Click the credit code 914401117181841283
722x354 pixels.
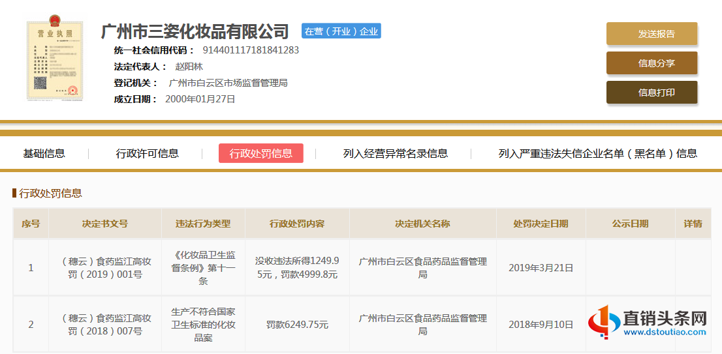point(251,50)
